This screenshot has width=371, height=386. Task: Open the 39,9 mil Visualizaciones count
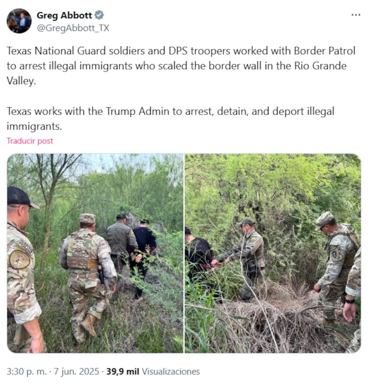pyautogui.click(x=153, y=372)
